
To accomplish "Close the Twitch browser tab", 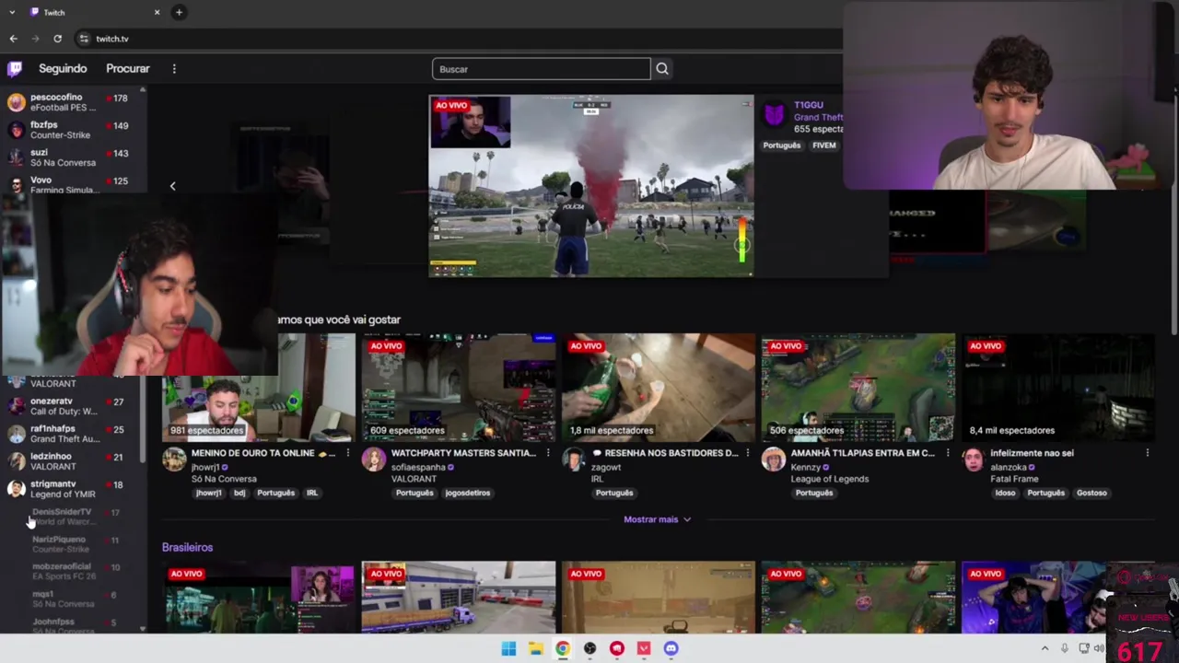I will tap(157, 12).
